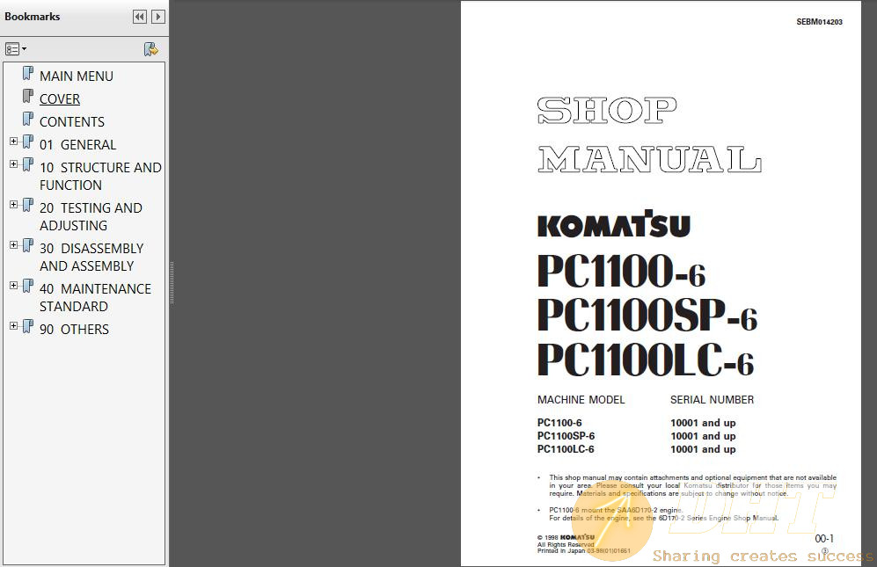The height and width of the screenshot is (567, 877).
Task: Click the PC1100LC-6 model title
Action: 646,360
